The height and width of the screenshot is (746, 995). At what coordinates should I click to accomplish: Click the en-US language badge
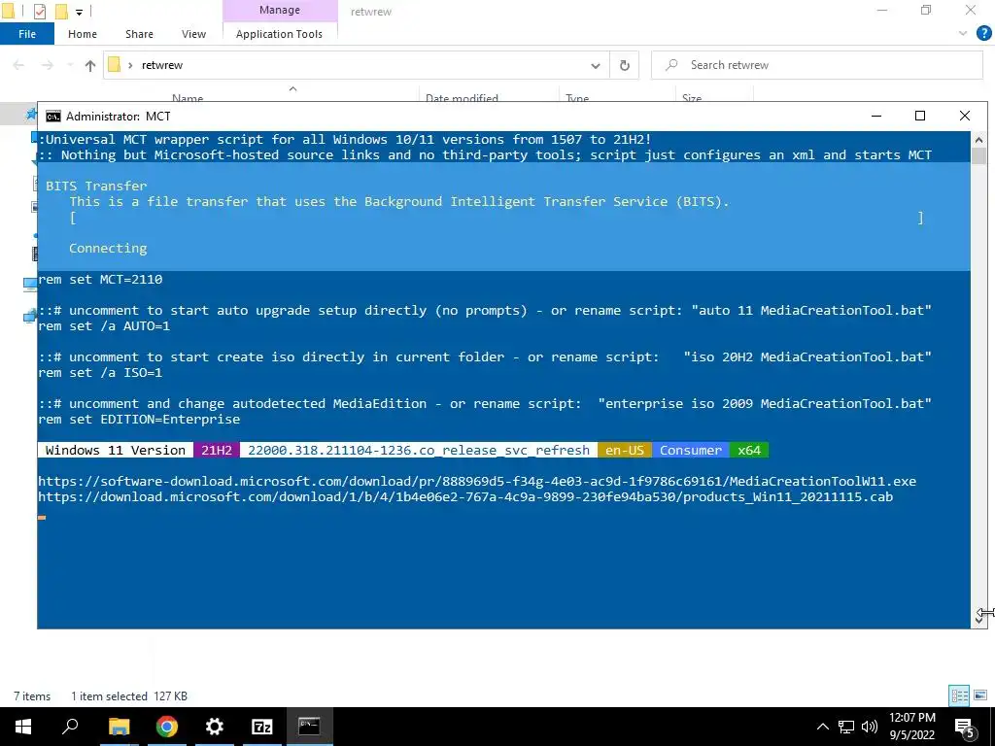pos(625,451)
